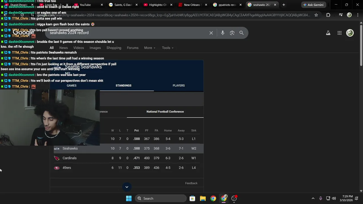Image resolution: width=363 pixels, height=204 pixels.
Task: Switch to the GAMES tab in Seahawks panel
Action: coord(71,86)
